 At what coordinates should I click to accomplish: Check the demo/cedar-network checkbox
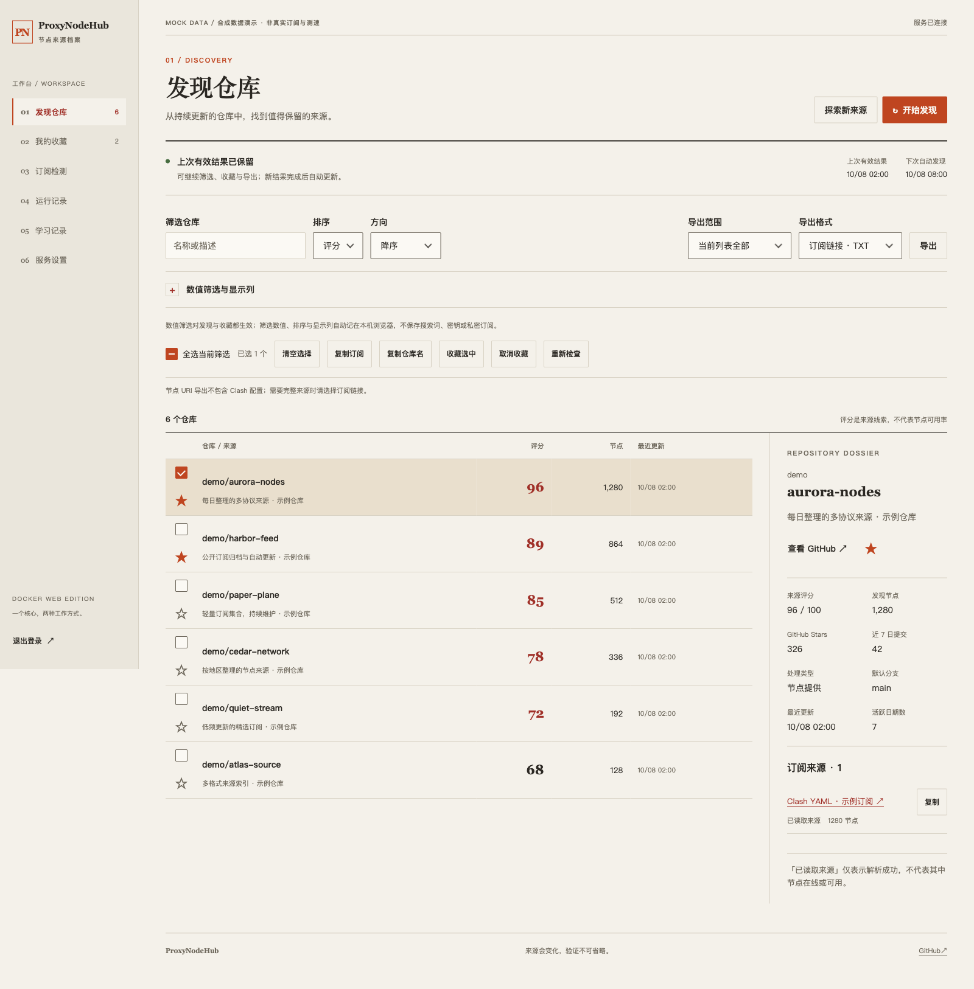coord(181,642)
